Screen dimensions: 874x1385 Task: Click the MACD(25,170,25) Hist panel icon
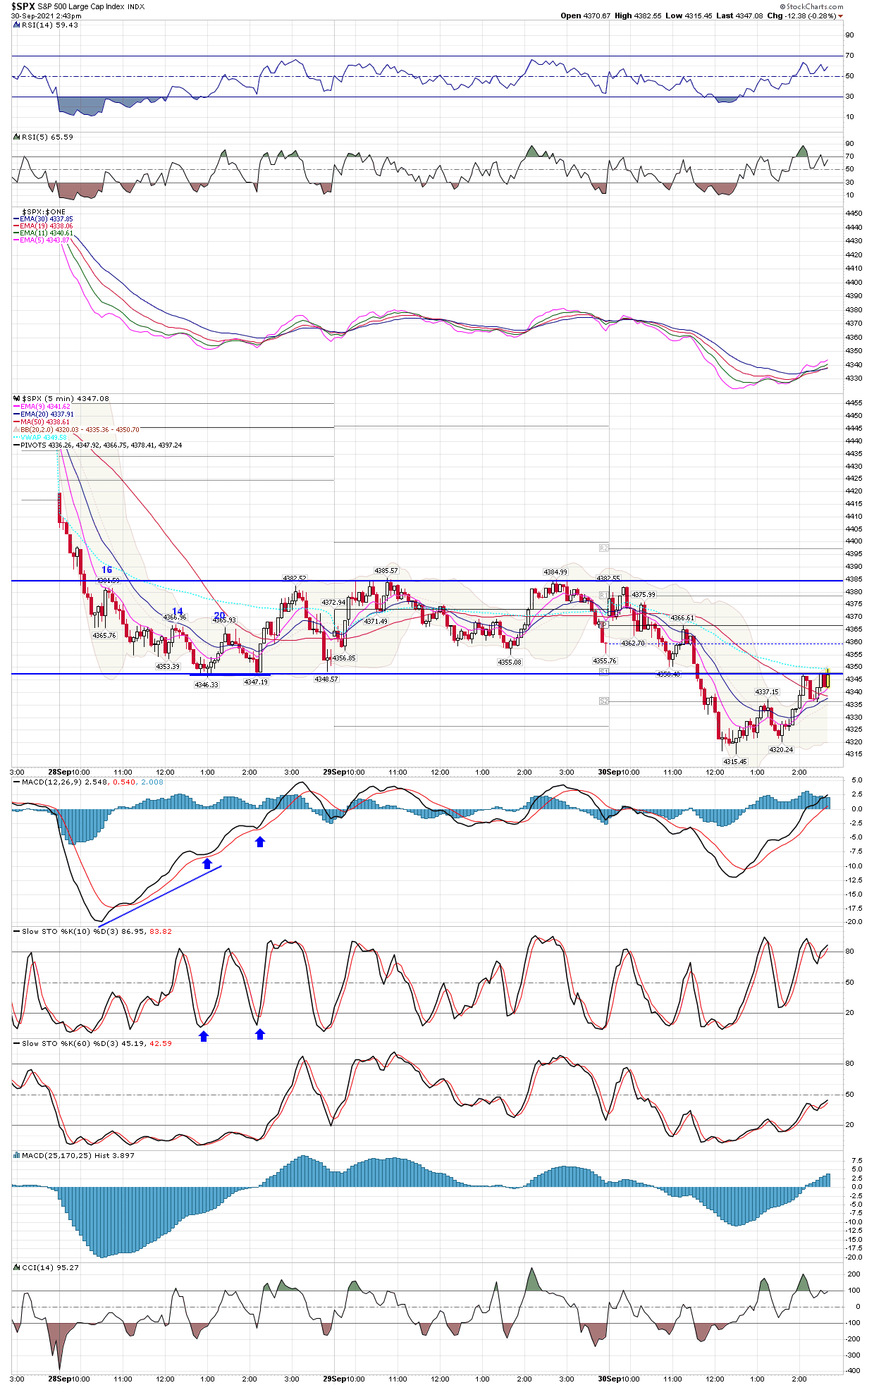[x=17, y=1156]
